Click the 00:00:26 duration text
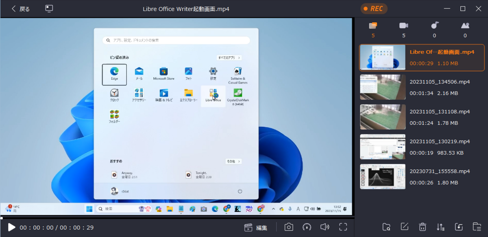This screenshot has width=488, height=237. click(x=421, y=183)
